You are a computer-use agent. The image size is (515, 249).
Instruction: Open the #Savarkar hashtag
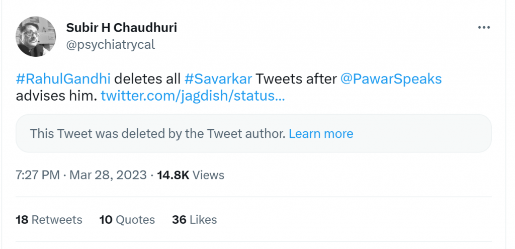tap(218, 79)
